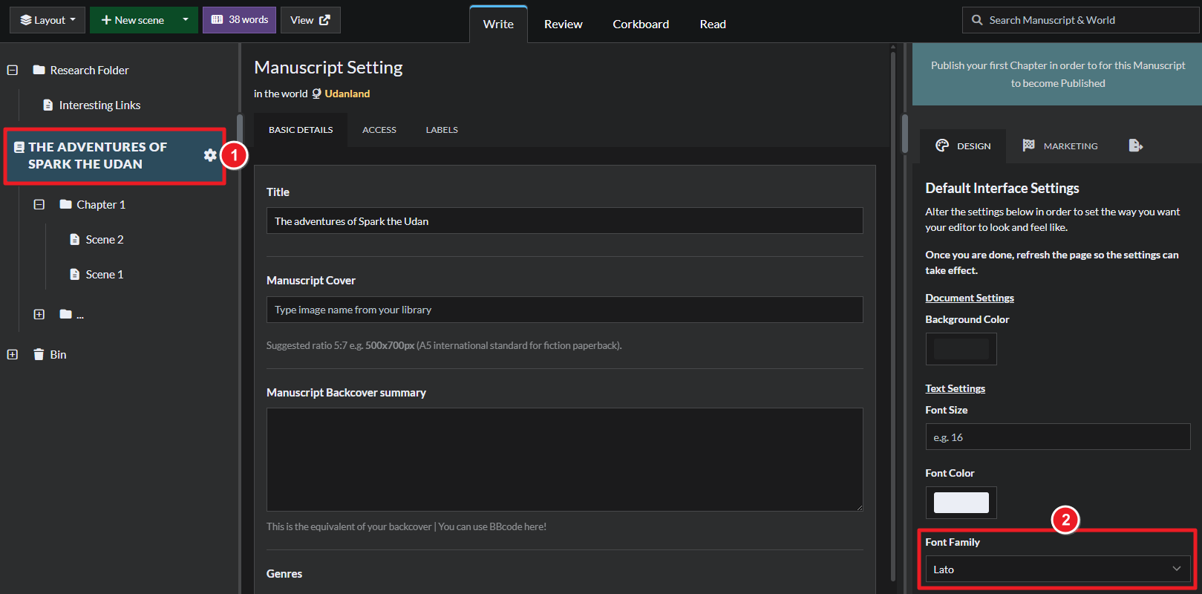Expand the unnamed folder node
Image resolution: width=1202 pixels, height=594 pixels.
(39, 314)
